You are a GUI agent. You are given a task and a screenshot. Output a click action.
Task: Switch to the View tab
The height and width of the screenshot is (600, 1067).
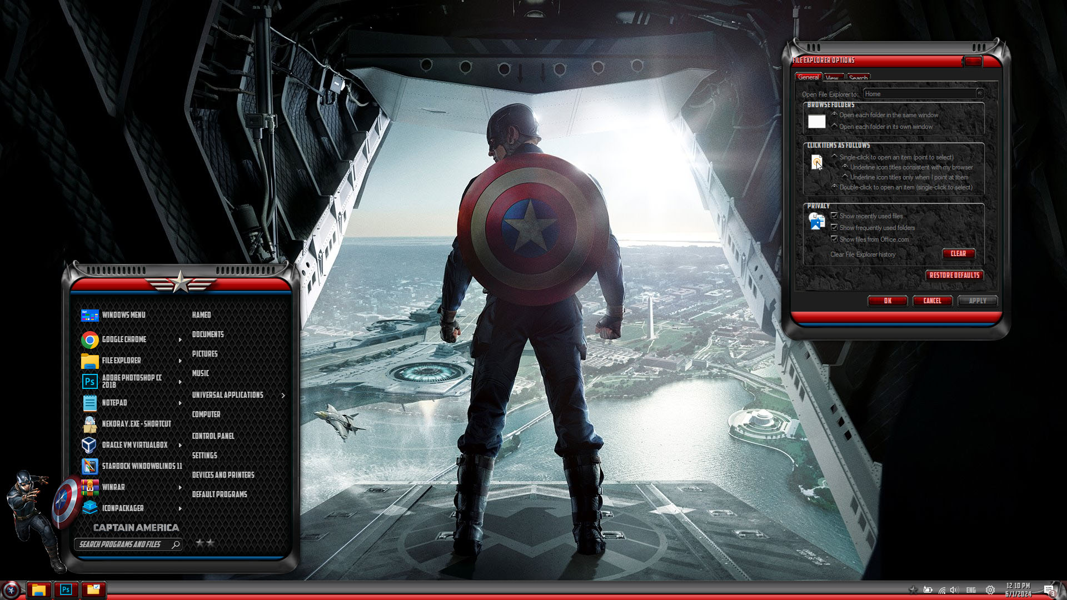point(832,78)
